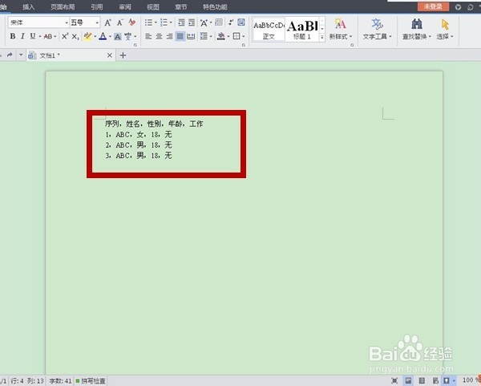This screenshot has height=386, width=481.
Task: Click the text box layout icon
Action: (241, 22)
